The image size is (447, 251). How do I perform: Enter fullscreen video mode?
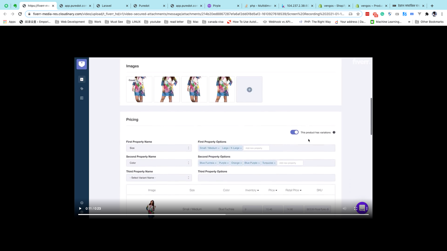click(356, 209)
